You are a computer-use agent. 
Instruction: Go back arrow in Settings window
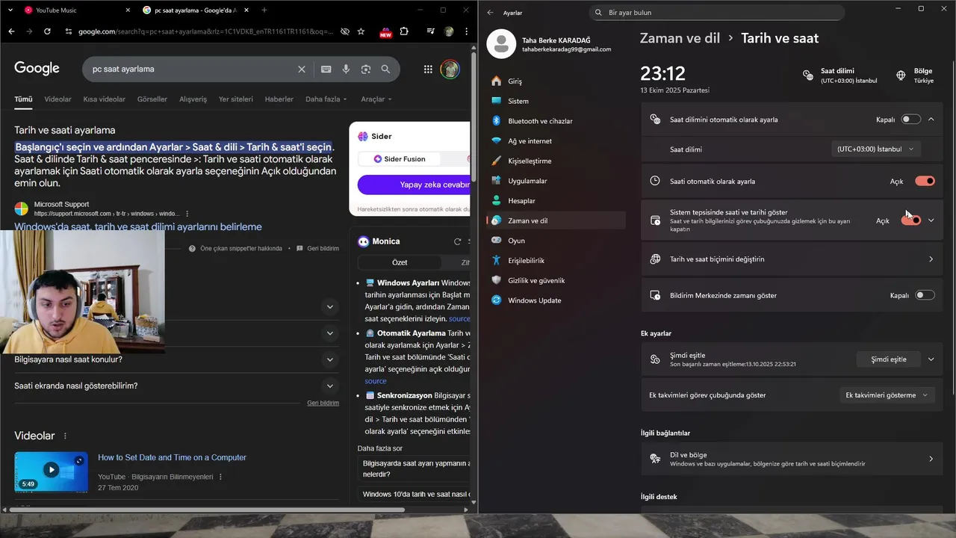[x=490, y=13]
